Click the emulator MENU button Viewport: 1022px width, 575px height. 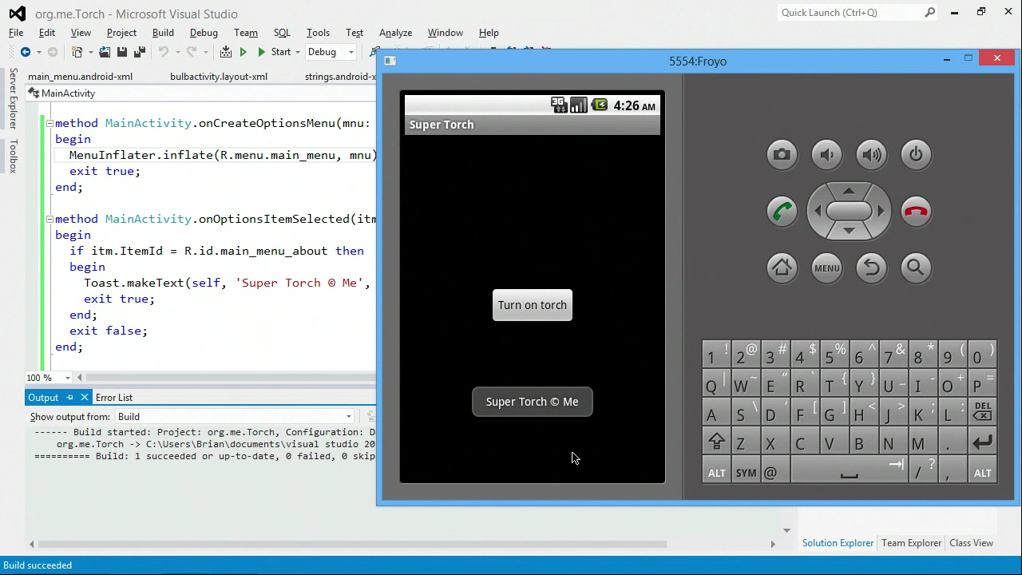point(826,268)
